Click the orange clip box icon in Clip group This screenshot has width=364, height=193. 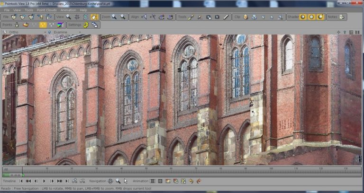click(x=246, y=17)
